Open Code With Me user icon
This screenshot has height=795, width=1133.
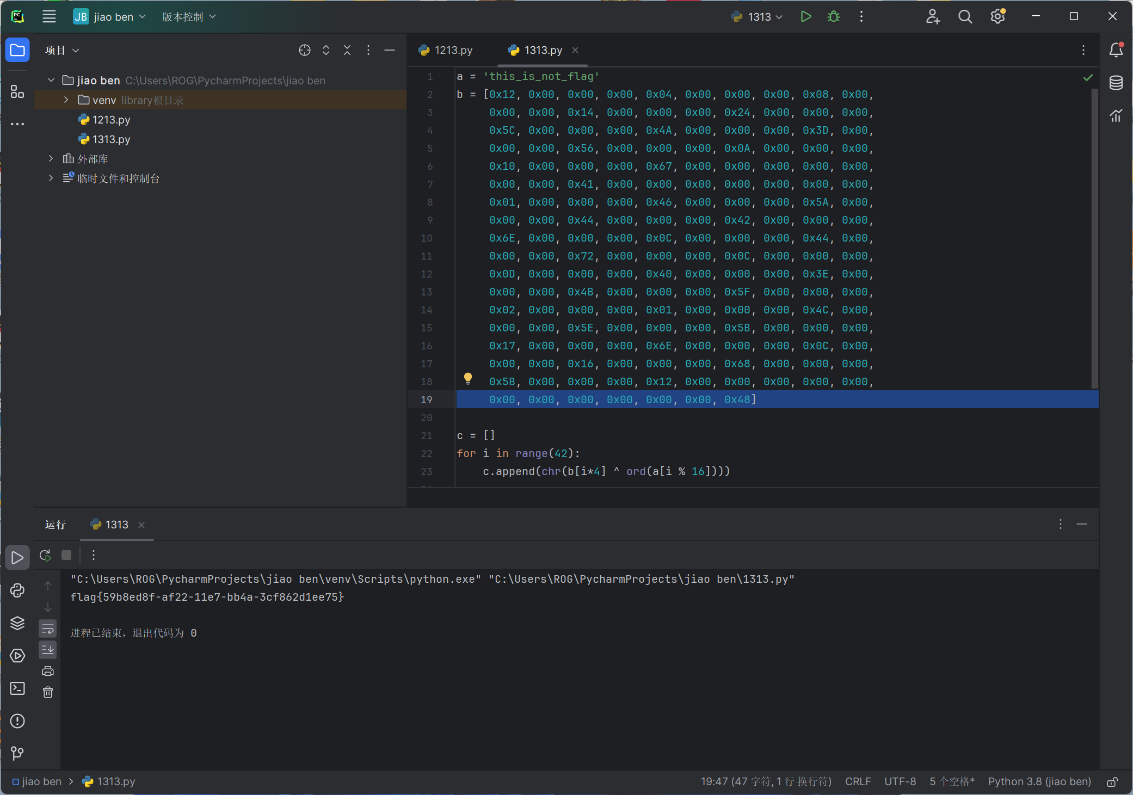(x=933, y=16)
